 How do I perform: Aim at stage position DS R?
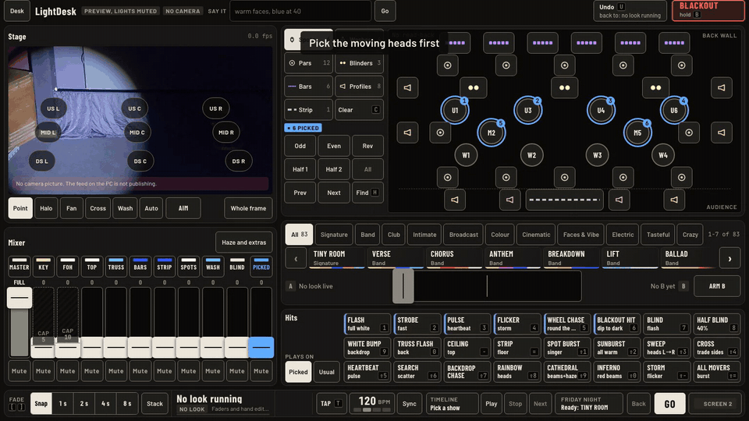click(x=239, y=161)
